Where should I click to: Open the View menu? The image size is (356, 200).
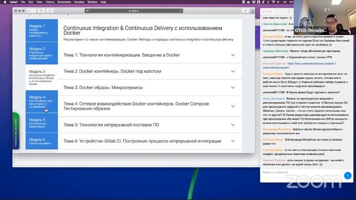[39, 2]
